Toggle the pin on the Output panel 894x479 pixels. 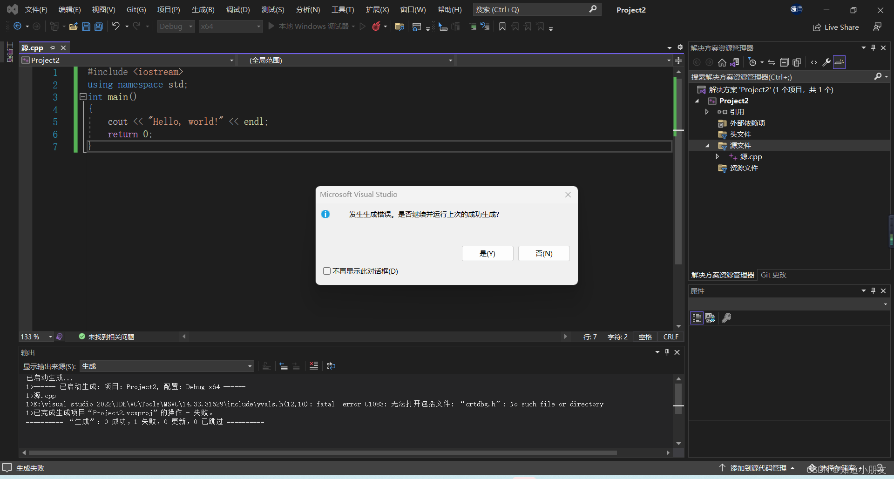pos(667,352)
